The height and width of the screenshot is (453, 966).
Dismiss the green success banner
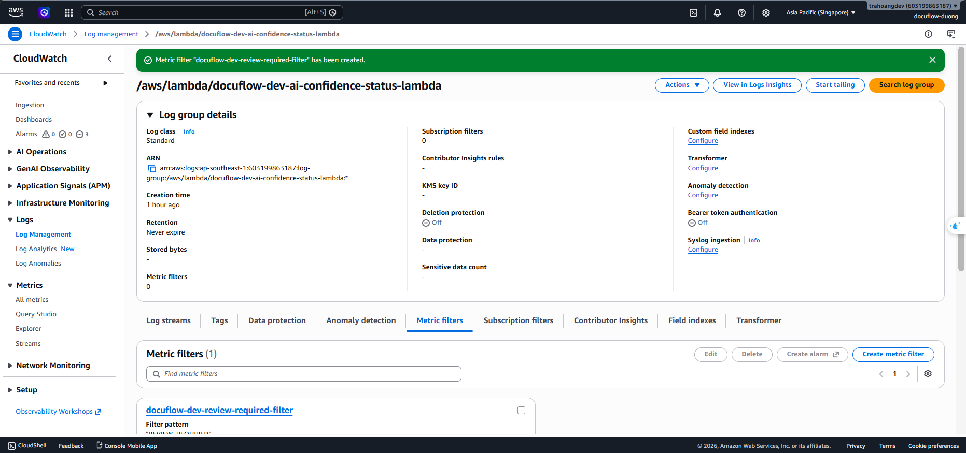(932, 60)
